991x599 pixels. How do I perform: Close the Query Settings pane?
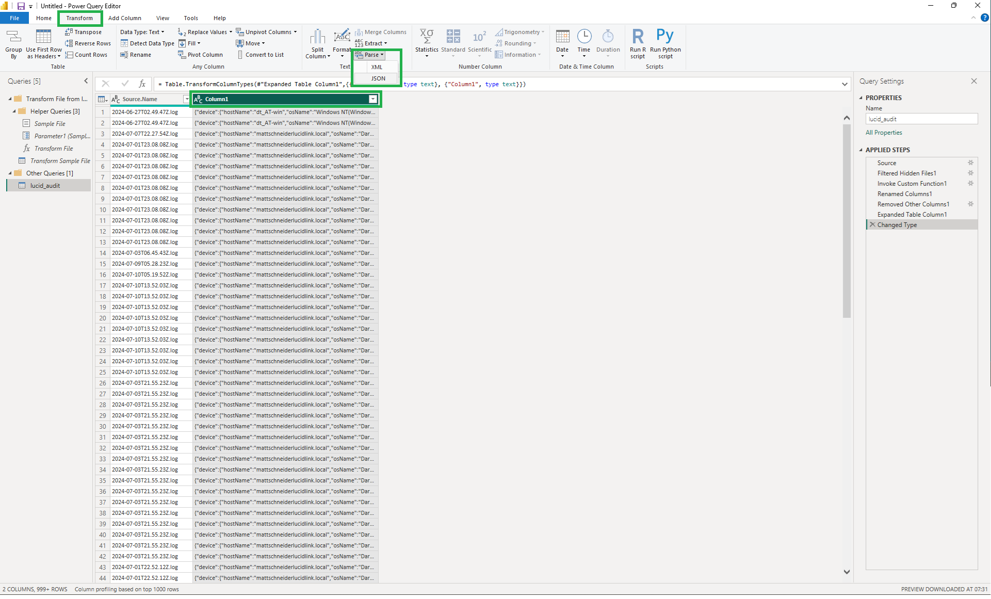click(x=973, y=81)
